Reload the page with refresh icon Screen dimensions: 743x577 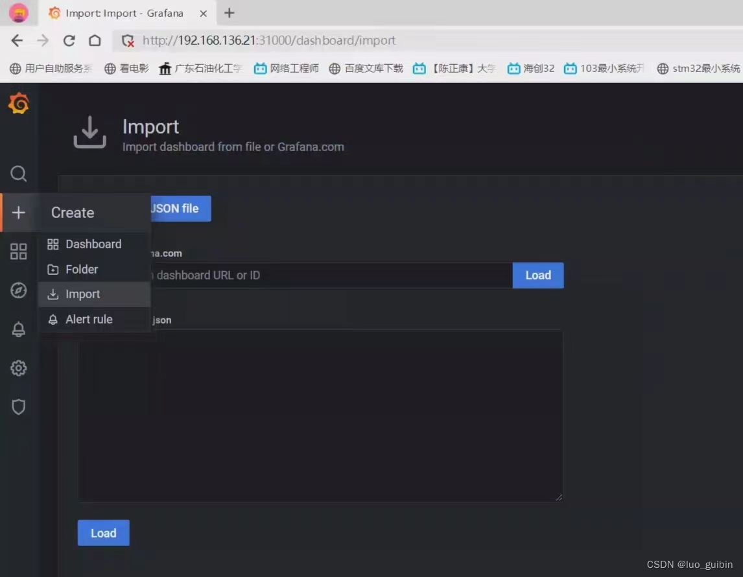click(x=69, y=41)
